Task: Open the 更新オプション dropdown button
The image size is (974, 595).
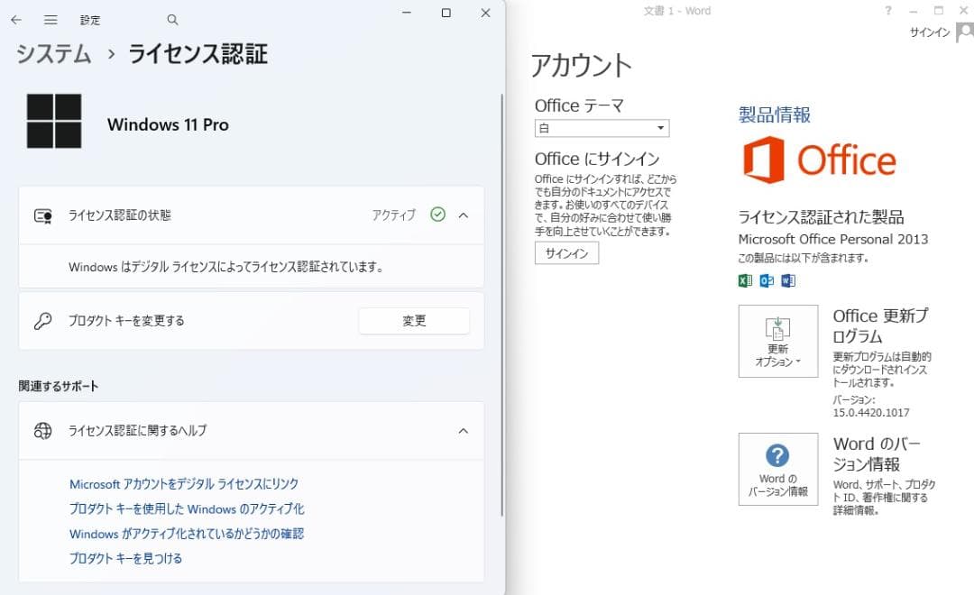Action: click(778, 341)
